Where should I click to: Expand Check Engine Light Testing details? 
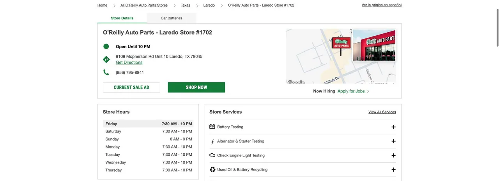click(x=393, y=155)
